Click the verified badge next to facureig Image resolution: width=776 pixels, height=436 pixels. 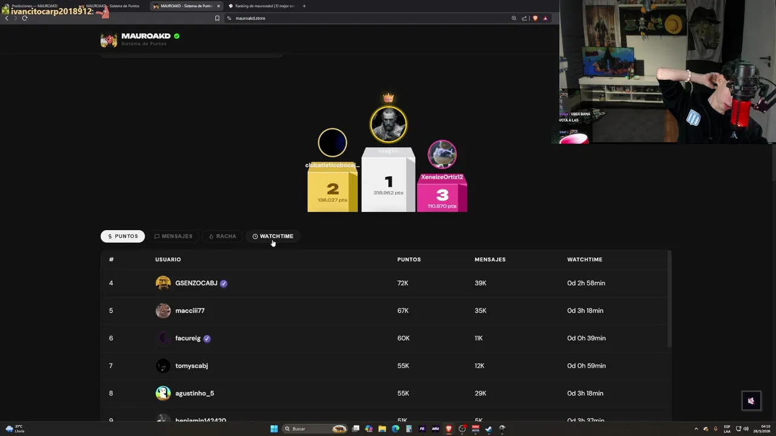(207, 339)
